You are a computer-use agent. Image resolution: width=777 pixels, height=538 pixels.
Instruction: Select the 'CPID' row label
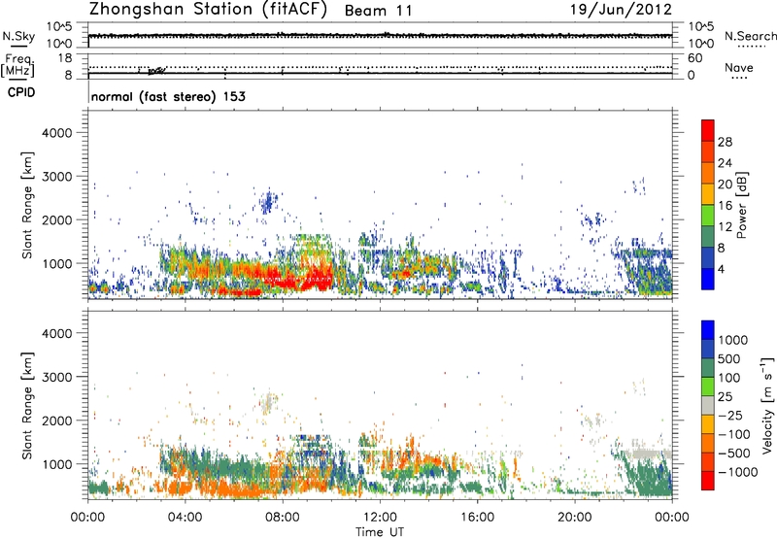coord(21,92)
